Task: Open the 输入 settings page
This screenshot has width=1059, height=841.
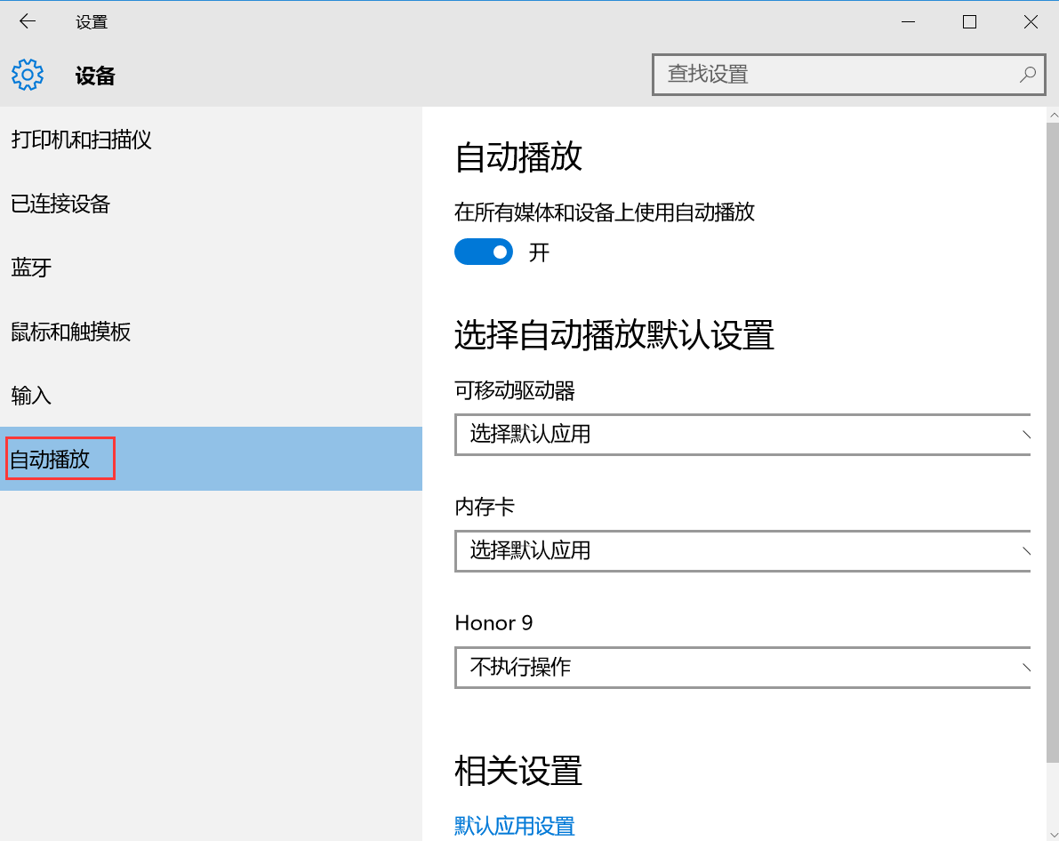Action: (x=32, y=396)
